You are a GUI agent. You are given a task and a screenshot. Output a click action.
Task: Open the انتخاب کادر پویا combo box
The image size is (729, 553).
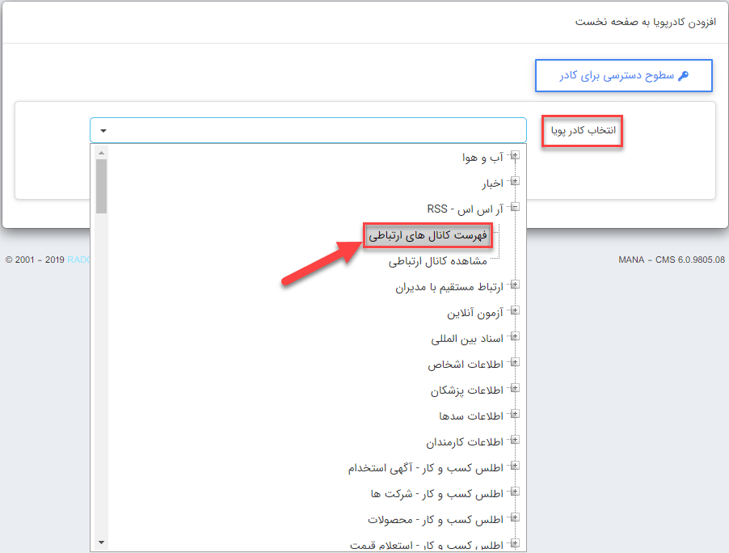(308, 130)
